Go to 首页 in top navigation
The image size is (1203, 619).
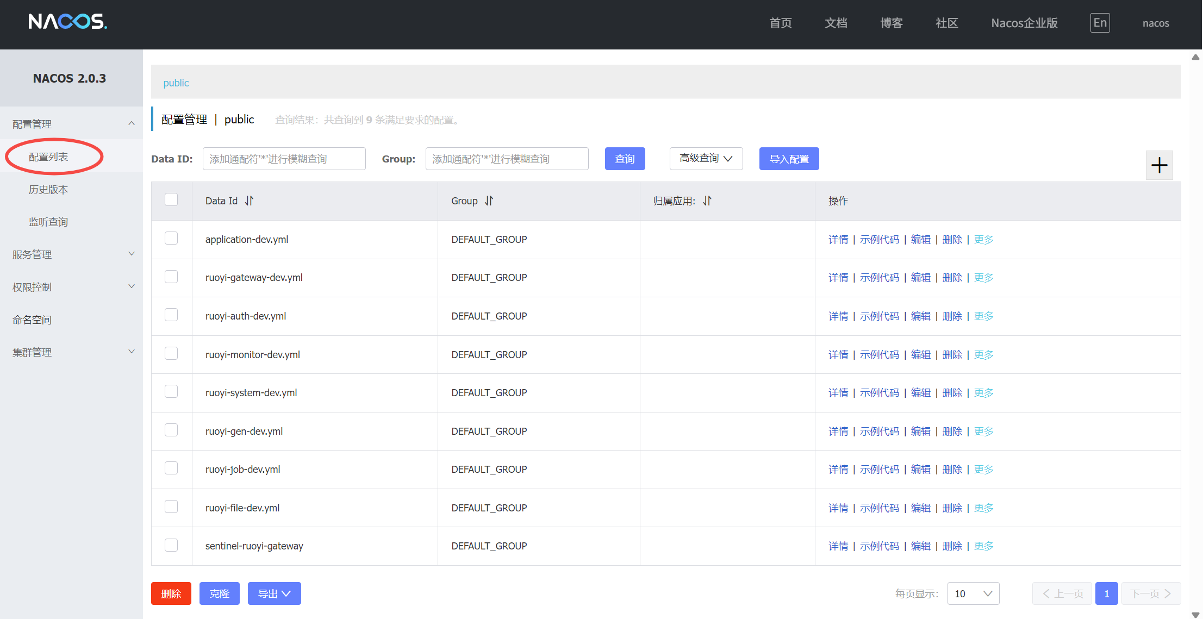point(781,23)
